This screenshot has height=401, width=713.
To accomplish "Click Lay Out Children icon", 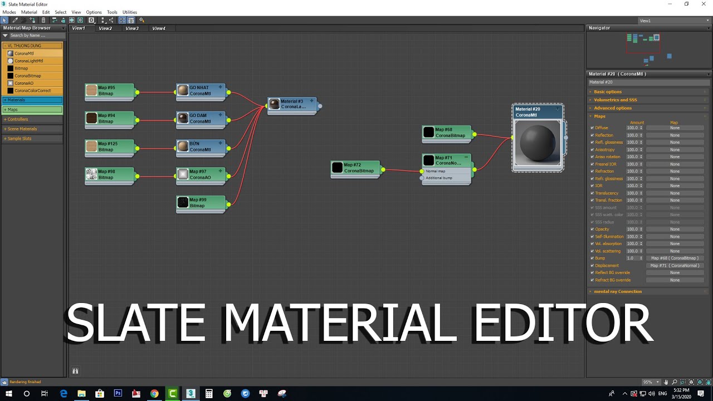I will click(111, 20).
